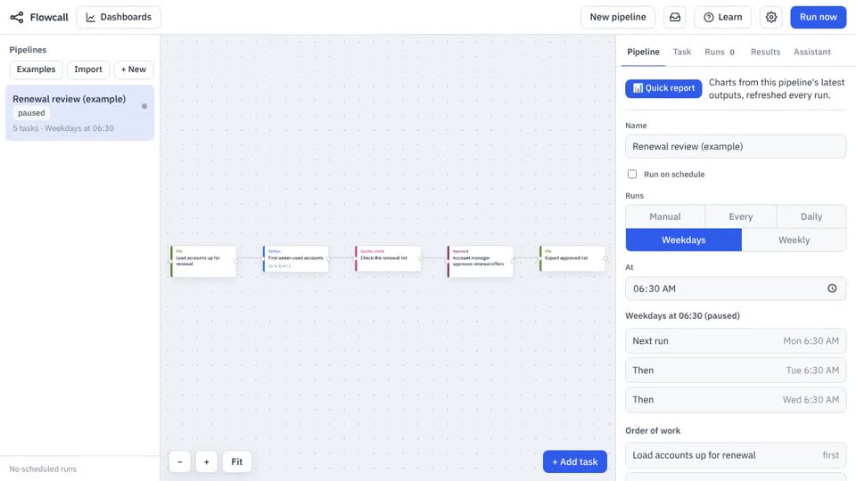This screenshot has width=856, height=481.
Task: Click the Import button
Action: 88,69
